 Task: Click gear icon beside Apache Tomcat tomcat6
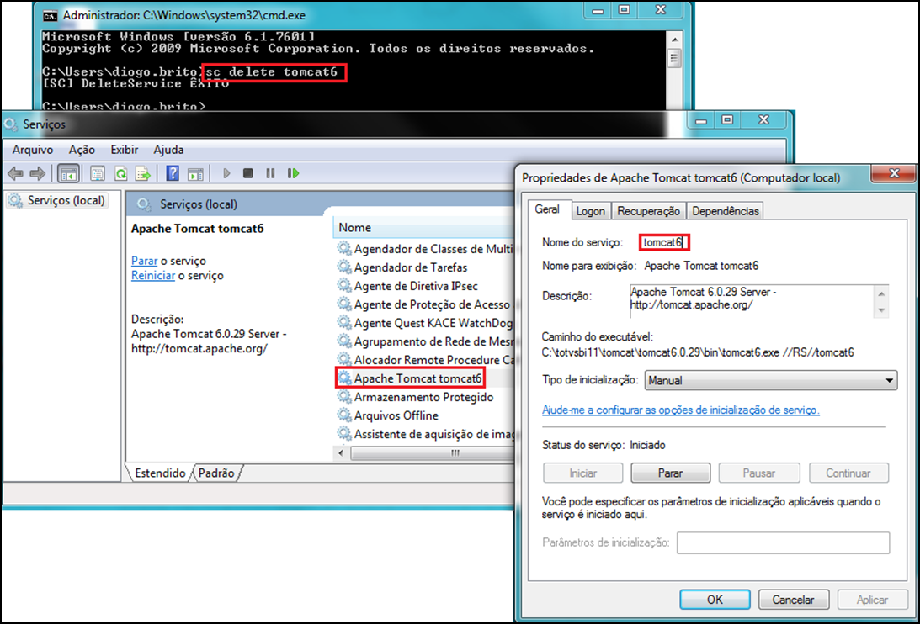(344, 378)
